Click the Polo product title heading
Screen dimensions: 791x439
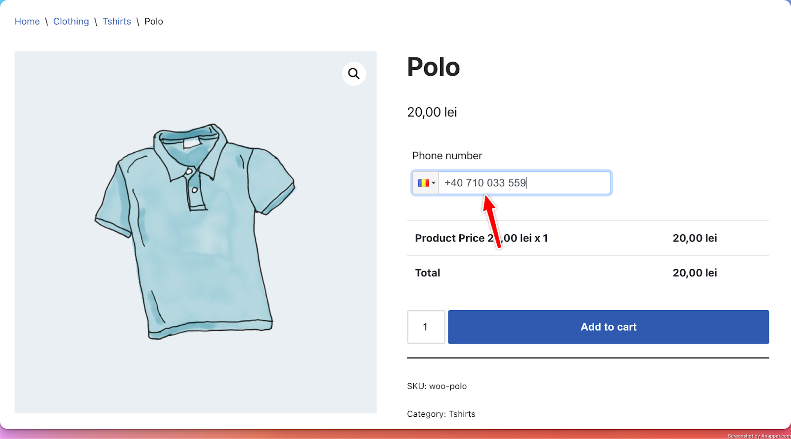point(433,67)
